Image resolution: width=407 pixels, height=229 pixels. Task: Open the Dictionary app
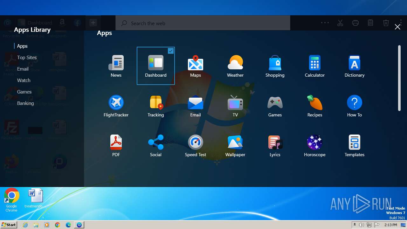[355, 66]
